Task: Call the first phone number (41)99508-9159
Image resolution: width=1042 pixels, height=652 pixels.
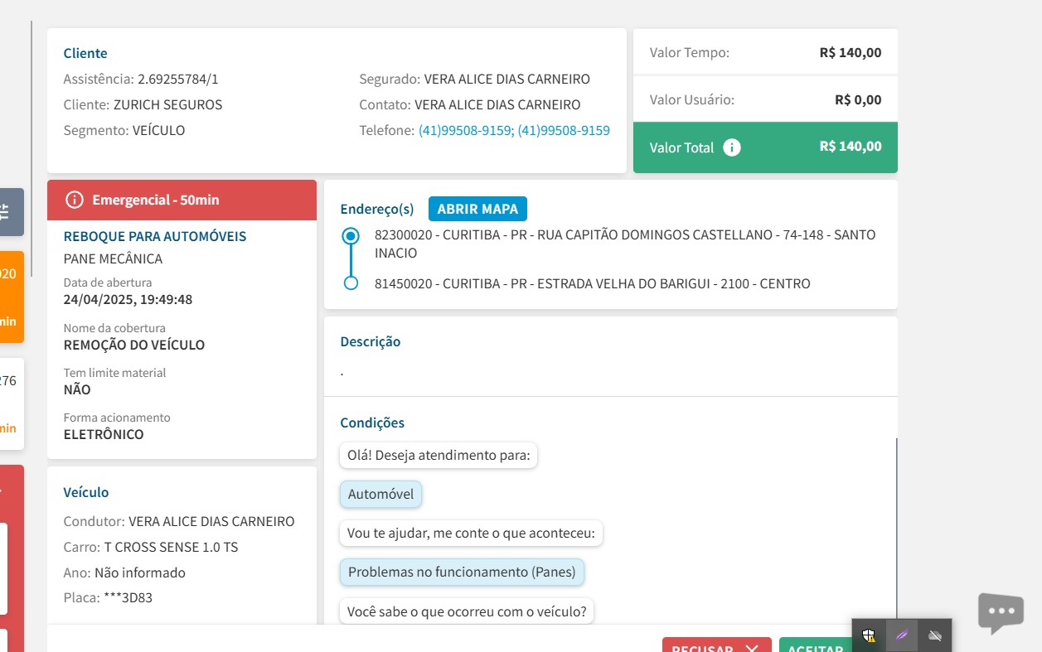Action: [464, 130]
